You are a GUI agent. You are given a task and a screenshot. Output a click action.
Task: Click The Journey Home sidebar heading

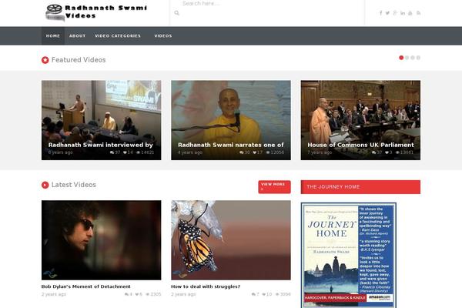point(360,187)
